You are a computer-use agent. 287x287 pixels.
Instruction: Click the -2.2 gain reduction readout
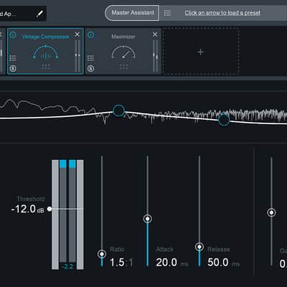click(x=67, y=266)
